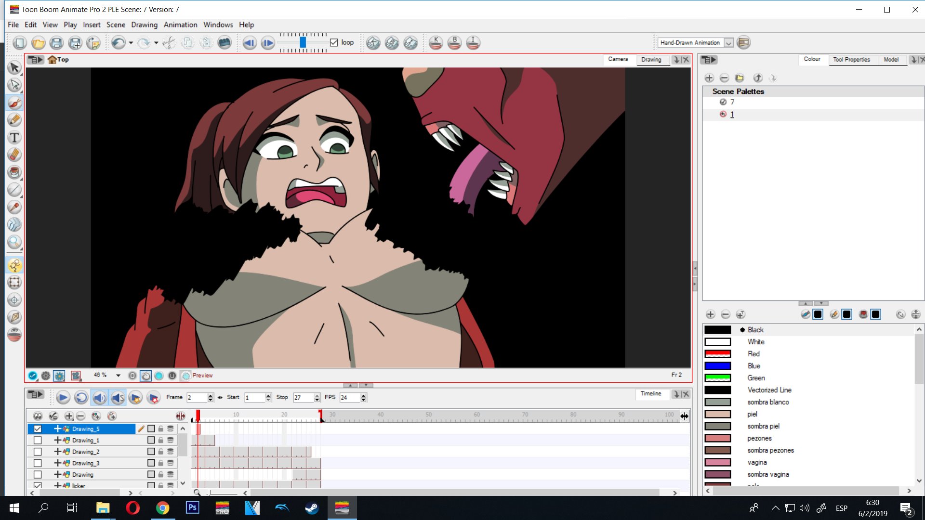
Task: Select the Eraser tool
Action: [x=14, y=155]
